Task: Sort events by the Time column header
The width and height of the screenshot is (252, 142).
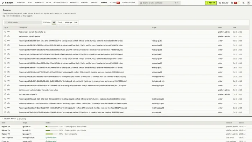Action: coord(234,28)
